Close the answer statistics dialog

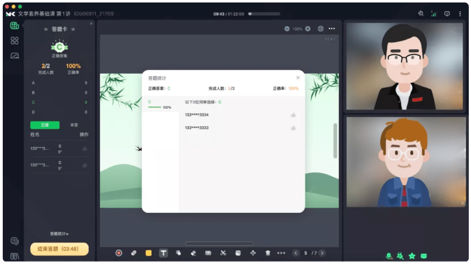(298, 78)
